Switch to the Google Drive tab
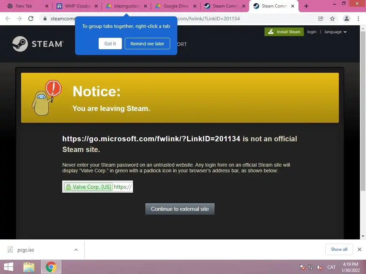The height and width of the screenshot is (274, 366). (176, 6)
